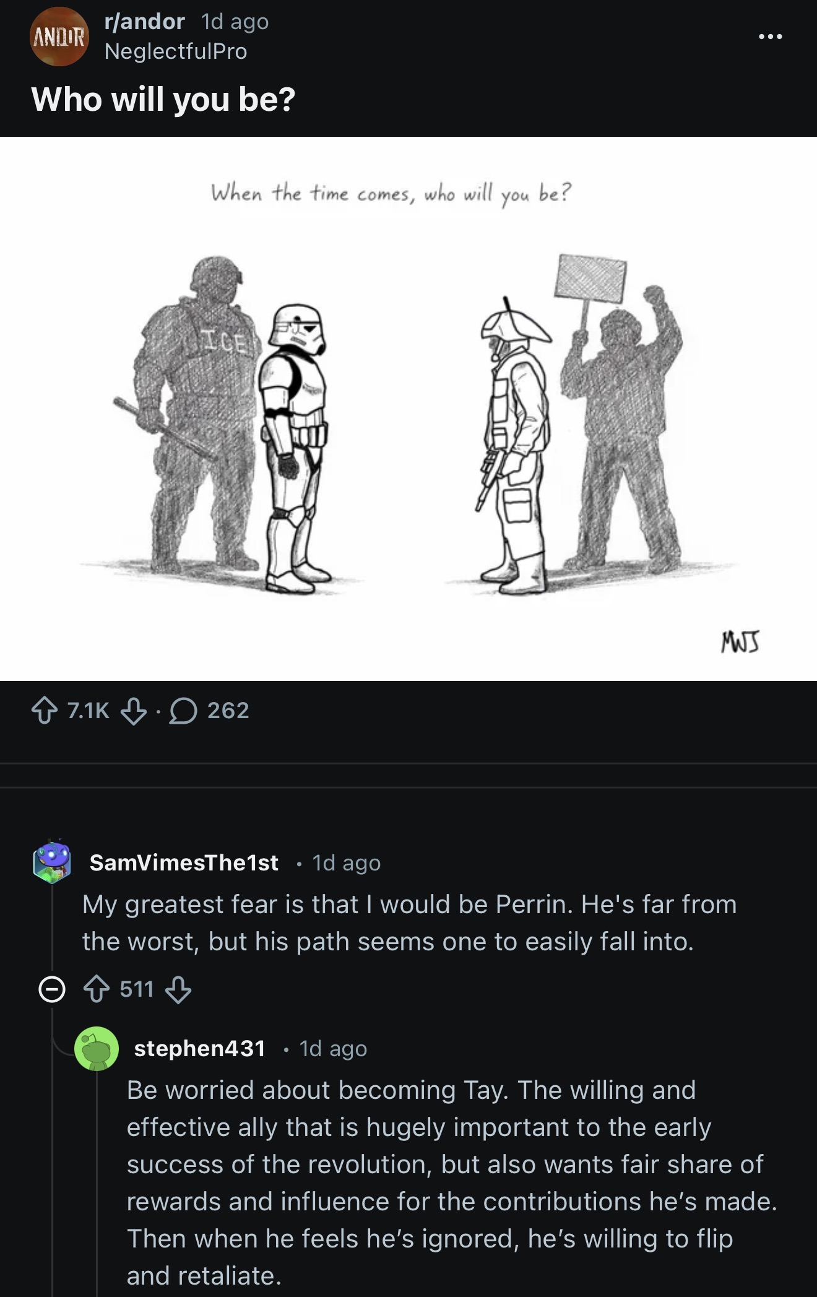Tap the 511 comment score count

tap(137, 989)
